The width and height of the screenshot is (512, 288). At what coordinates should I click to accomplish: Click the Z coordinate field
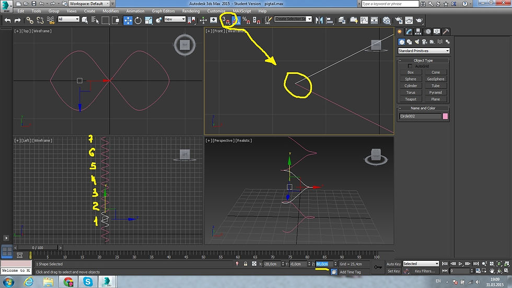pos(324,264)
